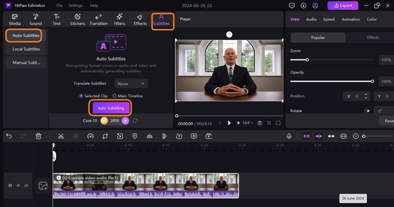Toggle timeline magnetic snapping

pyautogui.click(x=319, y=136)
